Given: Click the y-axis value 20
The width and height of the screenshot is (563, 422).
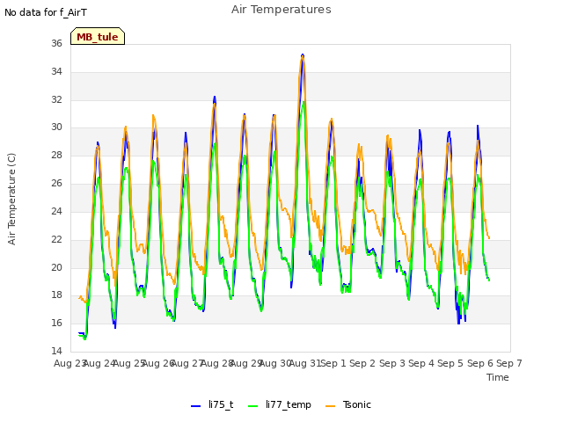Looking at the screenshot, I should click(56, 267).
